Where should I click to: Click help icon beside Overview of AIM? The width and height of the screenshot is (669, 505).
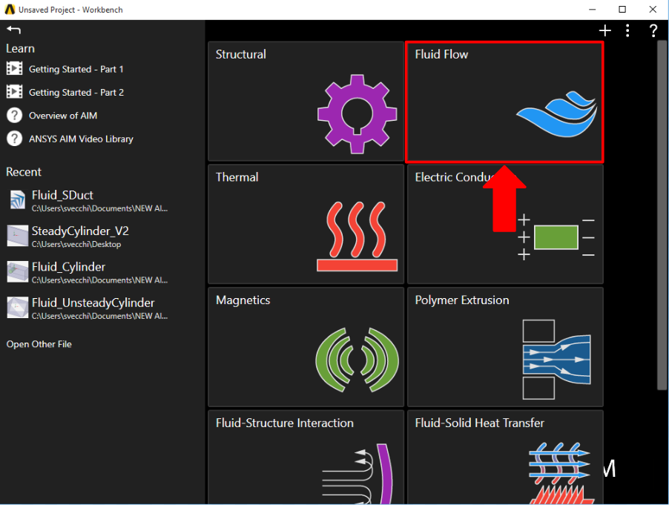click(15, 115)
